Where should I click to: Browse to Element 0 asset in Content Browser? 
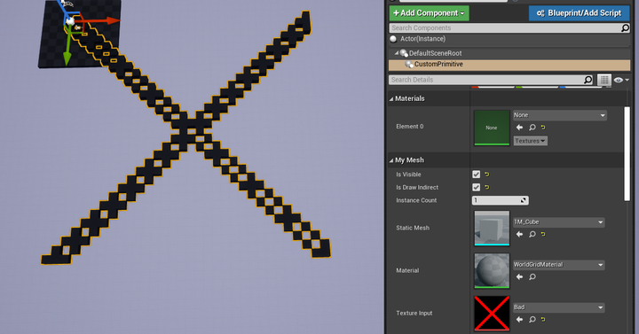(x=532, y=128)
